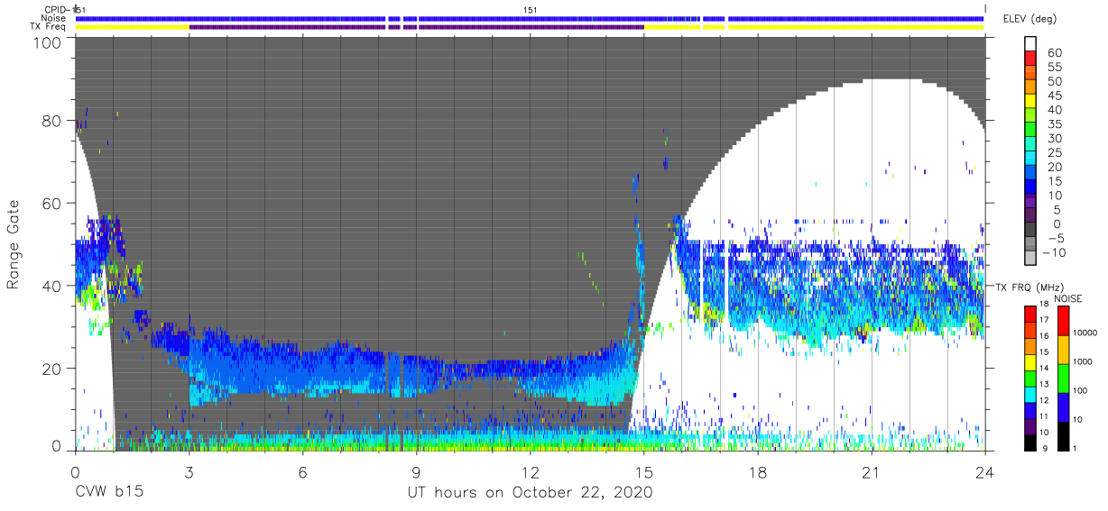This screenshot has height=511, width=1108.
Task: Click the '12' tick on the UT hours axis
Action: coord(530,472)
